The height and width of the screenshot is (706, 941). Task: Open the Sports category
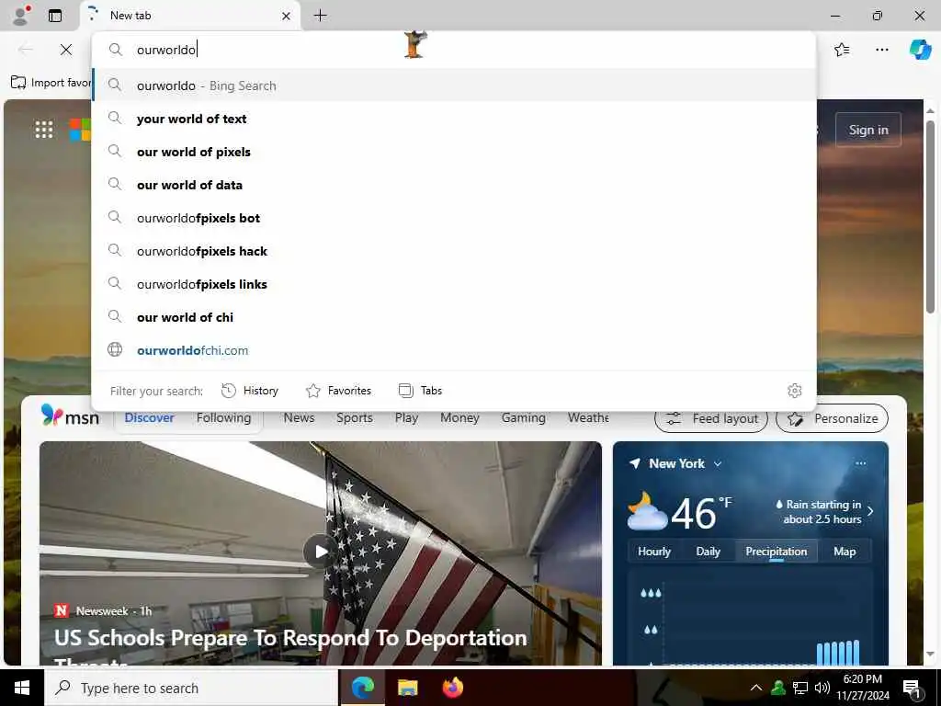(355, 418)
